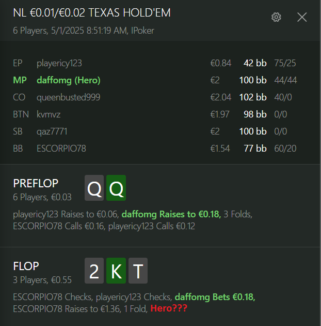Select the green K flop card

point(116,271)
